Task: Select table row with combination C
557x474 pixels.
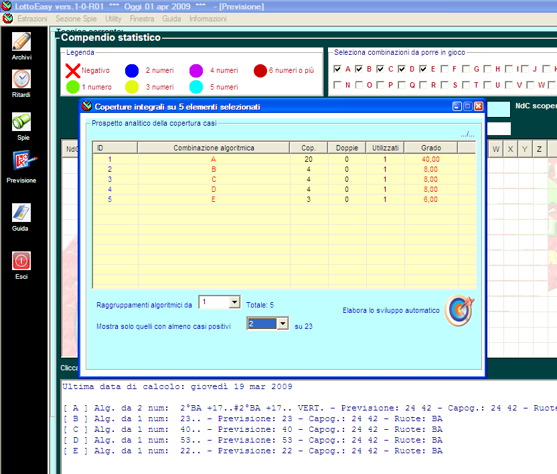Action: tap(284, 179)
